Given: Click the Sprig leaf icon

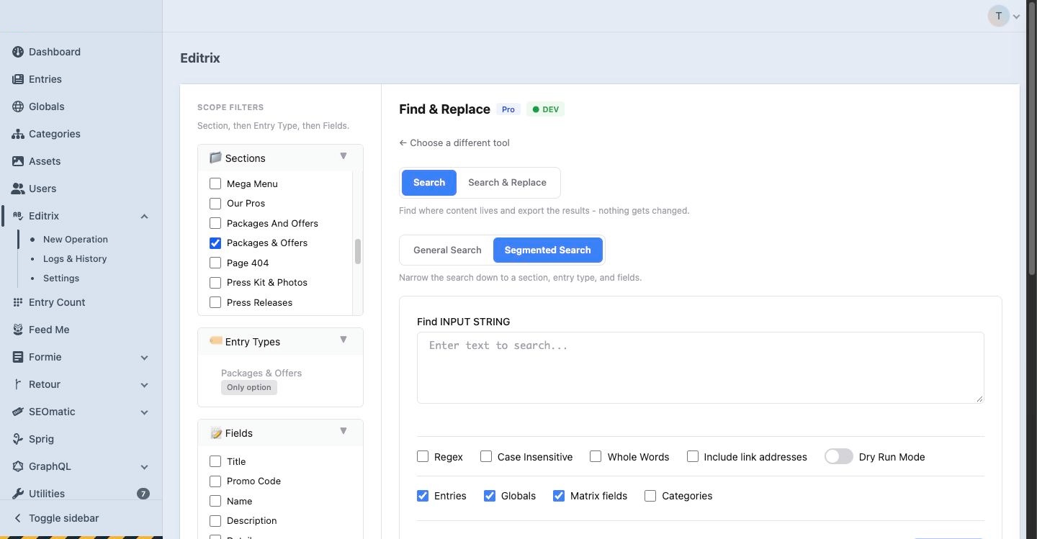Looking at the screenshot, I should point(18,439).
